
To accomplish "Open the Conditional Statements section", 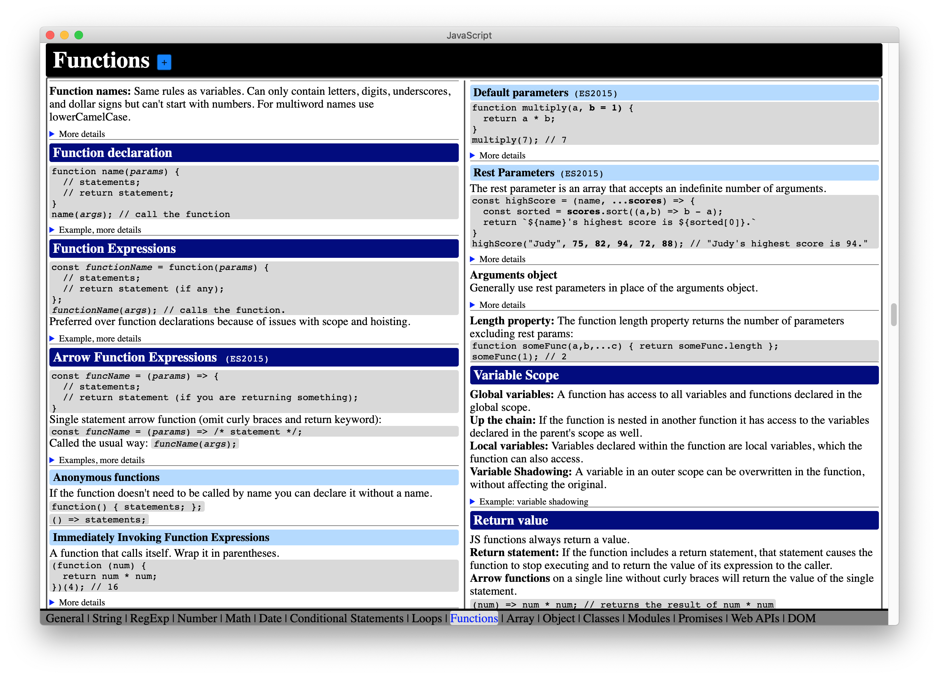I will (346, 618).
